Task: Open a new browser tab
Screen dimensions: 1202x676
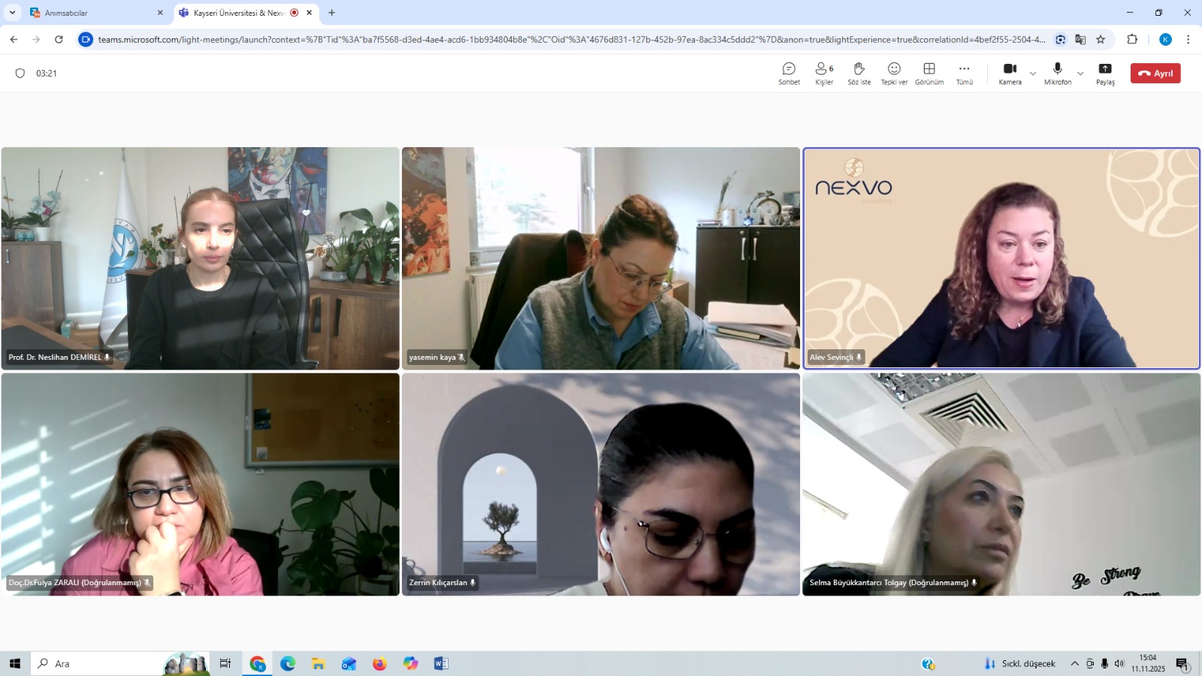Action: pos(332,13)
